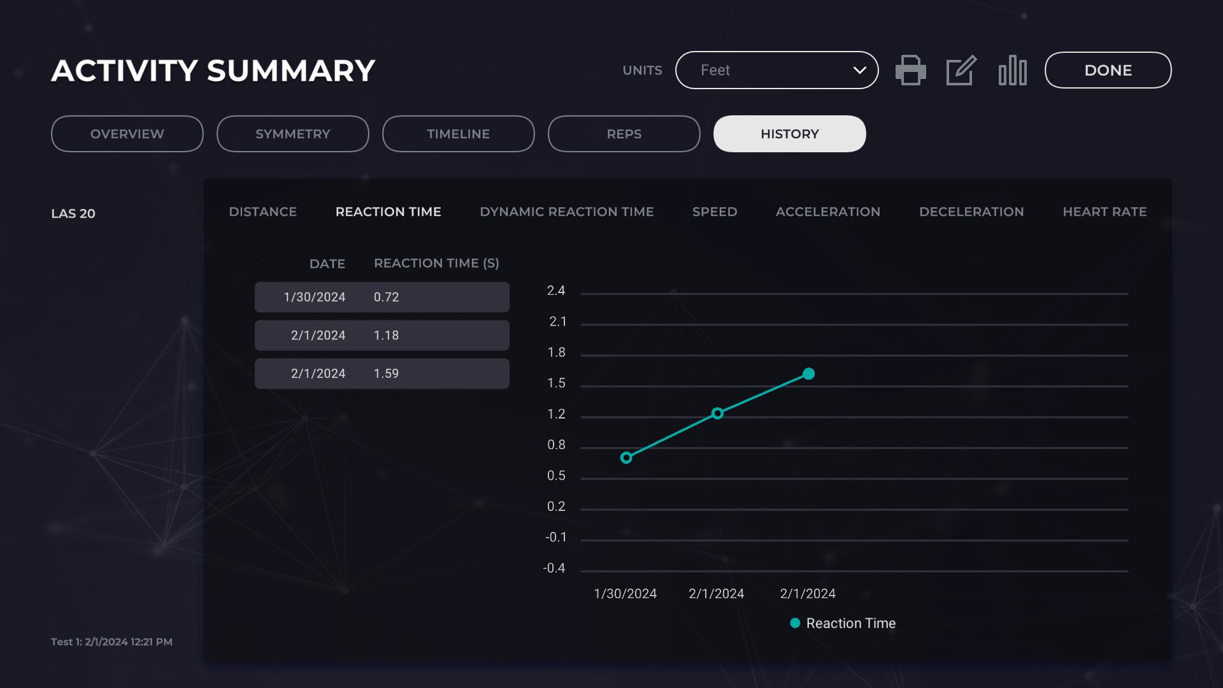Show the Heart Rate history metric
This screenshot has width=1223, height=688.
pyautogui.click(x=1105, y=211)
